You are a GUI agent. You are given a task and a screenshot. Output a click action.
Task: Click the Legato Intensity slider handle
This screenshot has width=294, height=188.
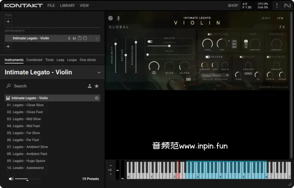click(169, 46)
